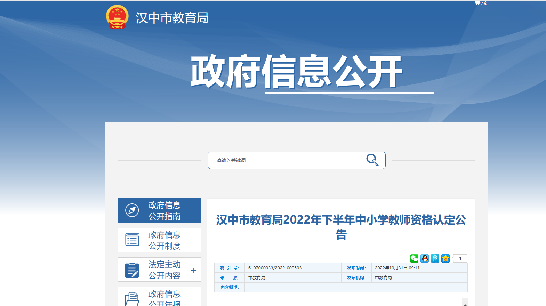Click the compass icon for 政府信息公开指南
Screen dimensions: 546x306
click(x=132, y=210)
